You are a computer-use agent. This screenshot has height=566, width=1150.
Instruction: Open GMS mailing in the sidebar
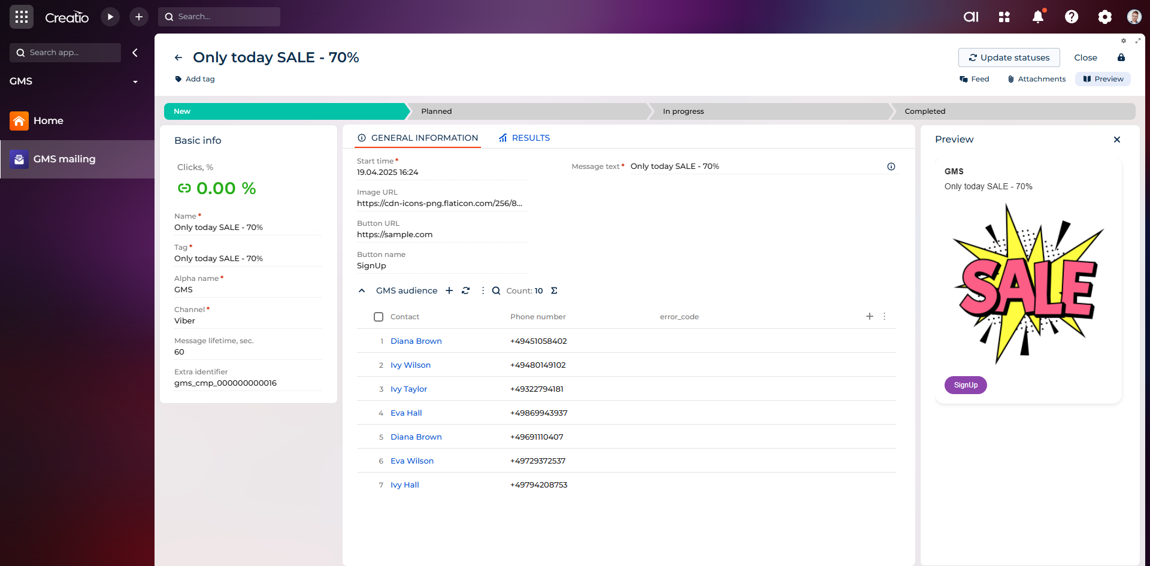pyautogui.click(x=65, y=159)
